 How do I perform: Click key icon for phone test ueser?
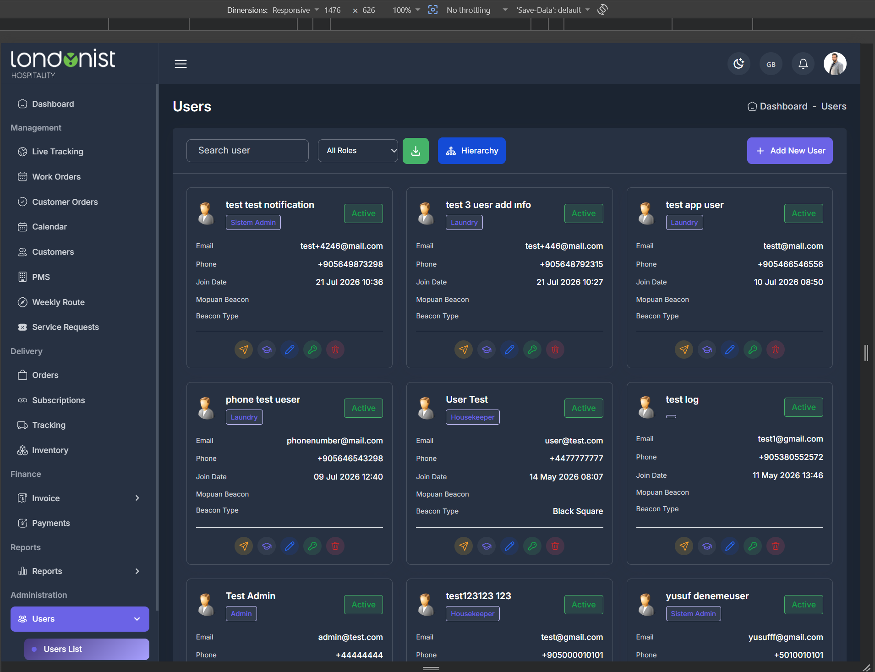pyautogui.click(x=312, y=546)
